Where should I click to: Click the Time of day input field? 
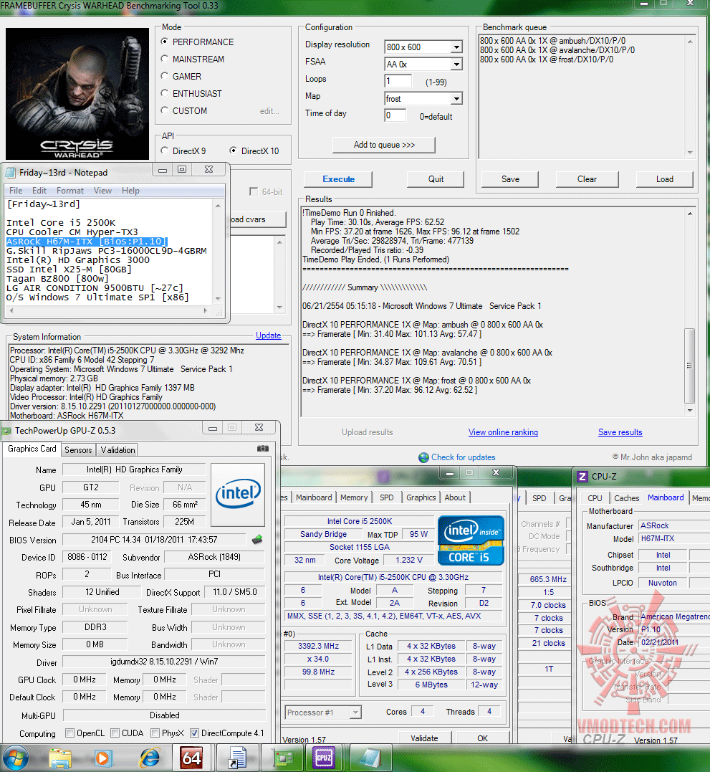pos(395,115)
